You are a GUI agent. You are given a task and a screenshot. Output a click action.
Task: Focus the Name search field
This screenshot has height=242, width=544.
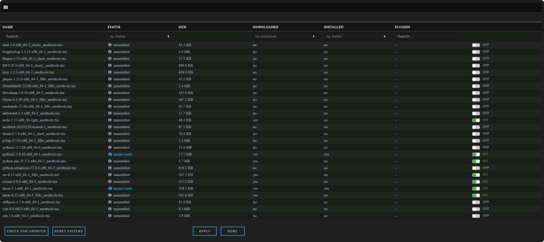click(x=51, y=36)
